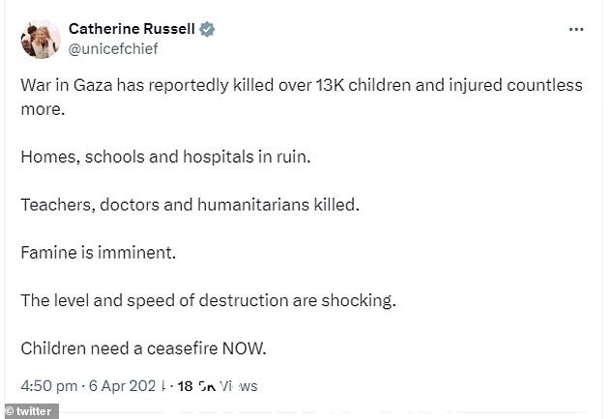This screenshot has height=419, width=613.
Task: Click the word 'more.' on the second line
Action: pos(43,109)
